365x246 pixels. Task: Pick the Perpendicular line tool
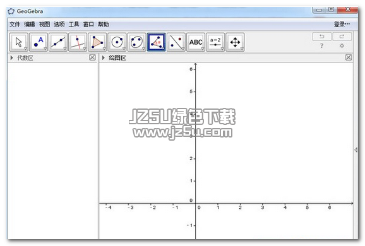pyautogui.click(x=78, y=42)
